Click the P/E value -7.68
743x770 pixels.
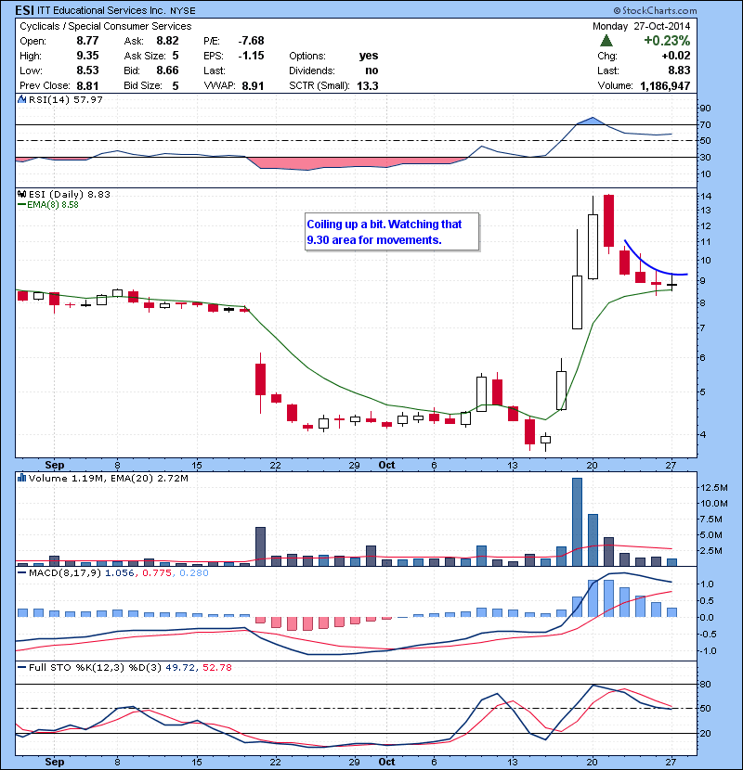(251, 41)
